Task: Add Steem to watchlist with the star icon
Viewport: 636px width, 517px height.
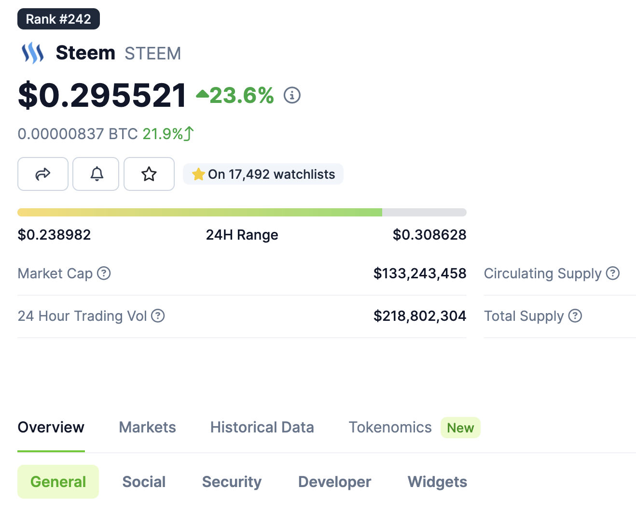Action: tap(149, 174)
